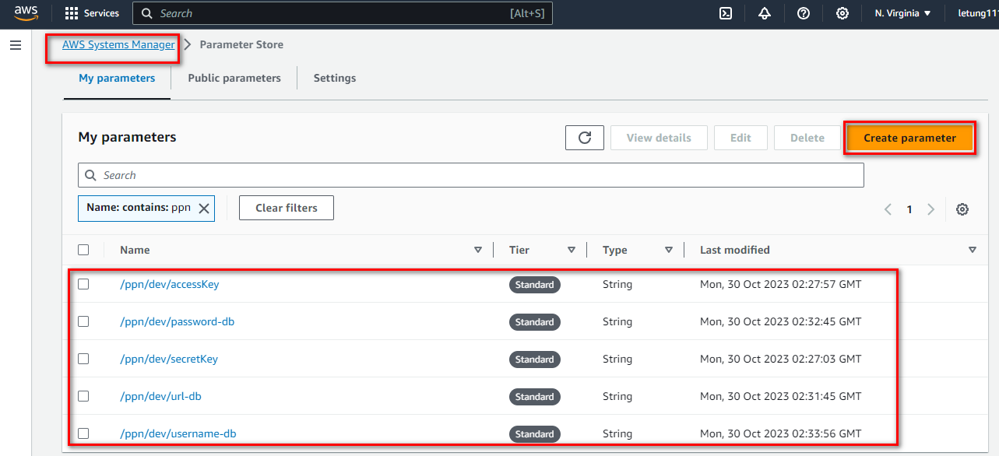Open the /ppn/dev/username-db parameter link
999x456 pixels.
tap(178, 433)
